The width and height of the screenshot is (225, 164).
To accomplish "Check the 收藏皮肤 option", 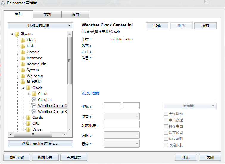I will click(166, 145).
